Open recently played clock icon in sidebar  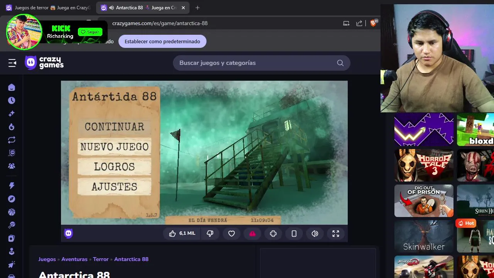coord(12,100)
